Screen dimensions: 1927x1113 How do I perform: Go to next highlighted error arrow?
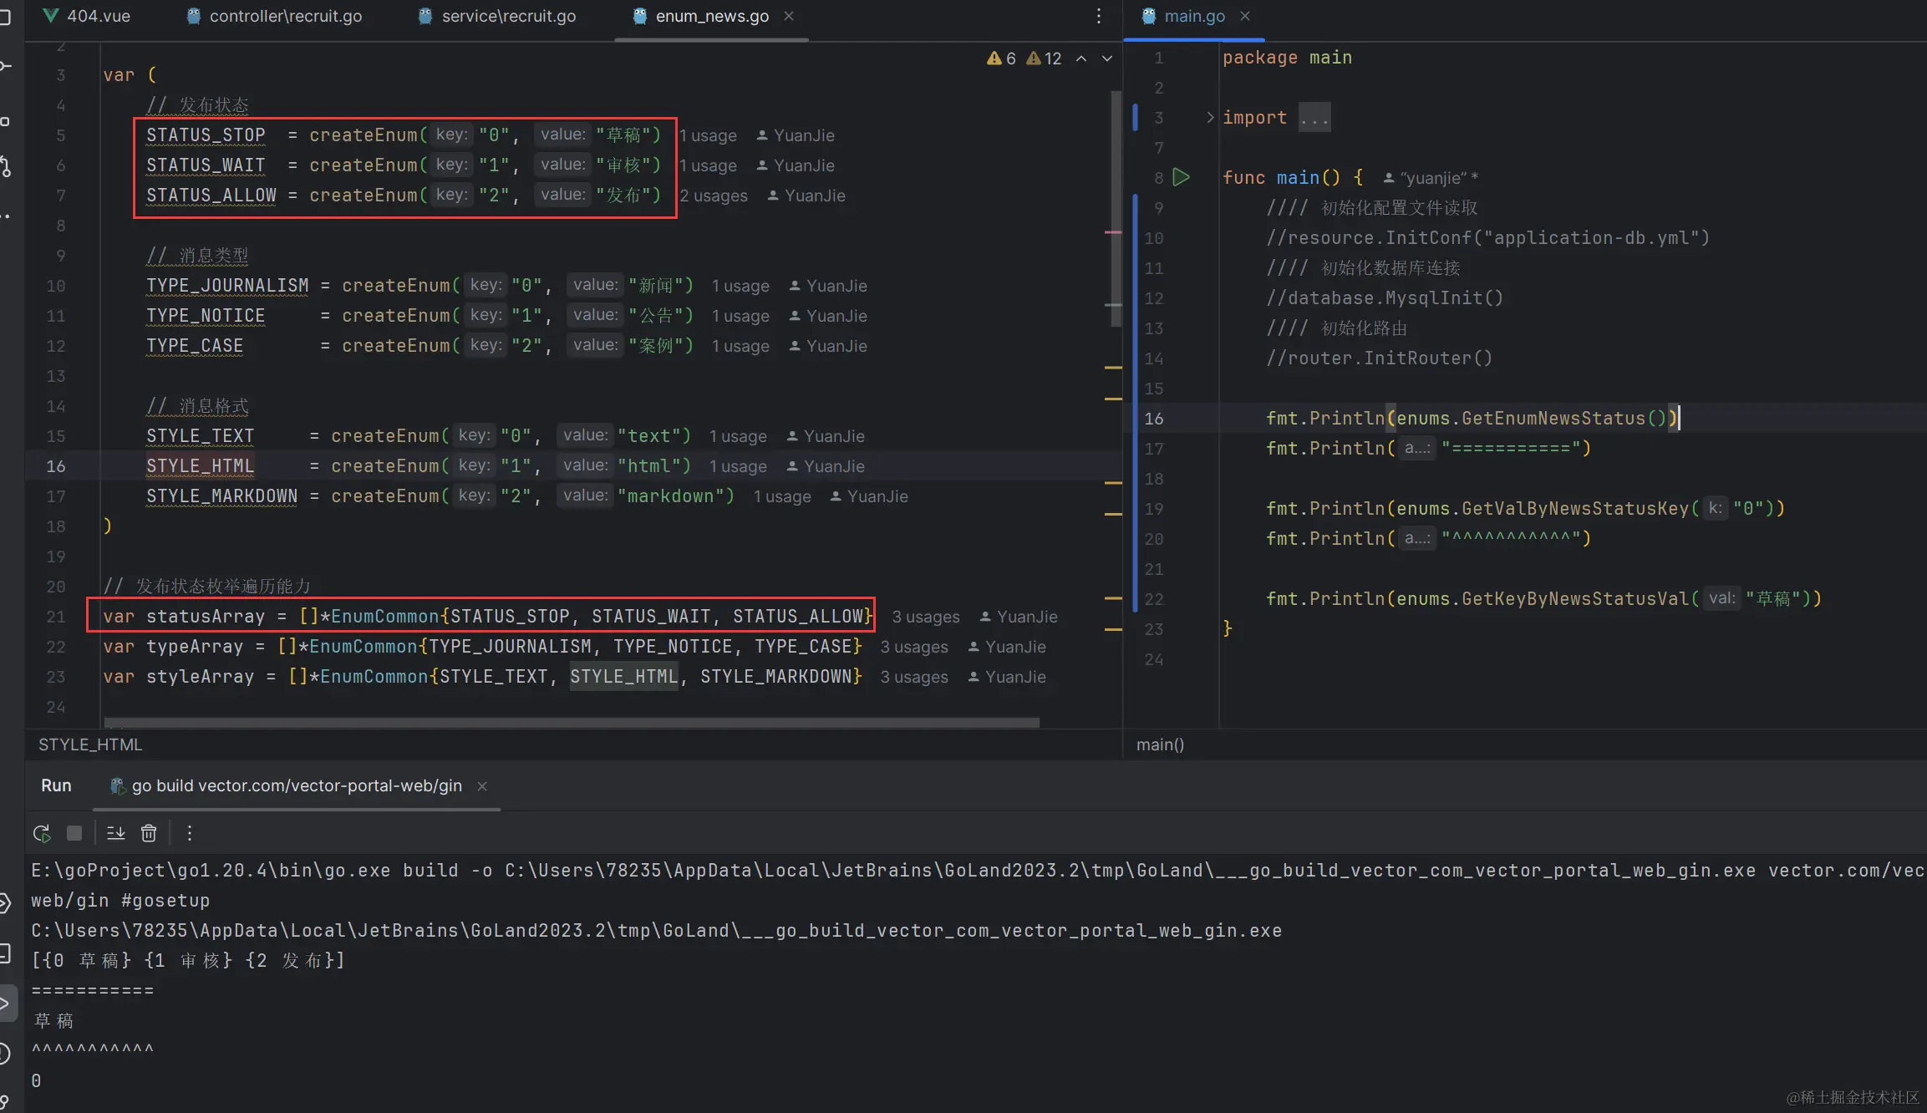point(1107,58)
